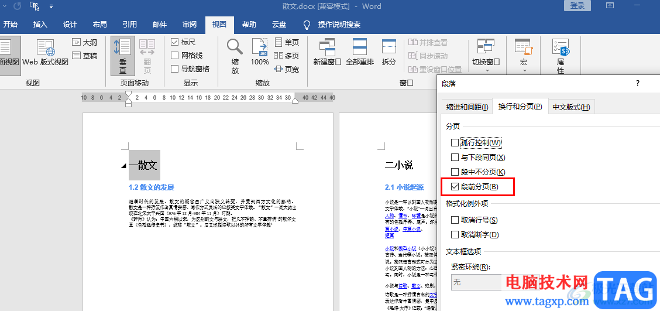Click Reset Window Position (重设窗口位置)

(435, 69)
